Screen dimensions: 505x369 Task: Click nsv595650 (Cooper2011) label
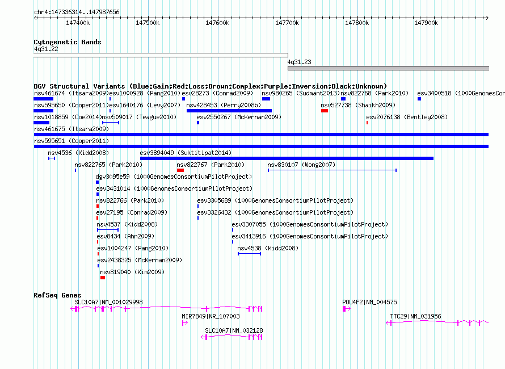click(71, 106)
